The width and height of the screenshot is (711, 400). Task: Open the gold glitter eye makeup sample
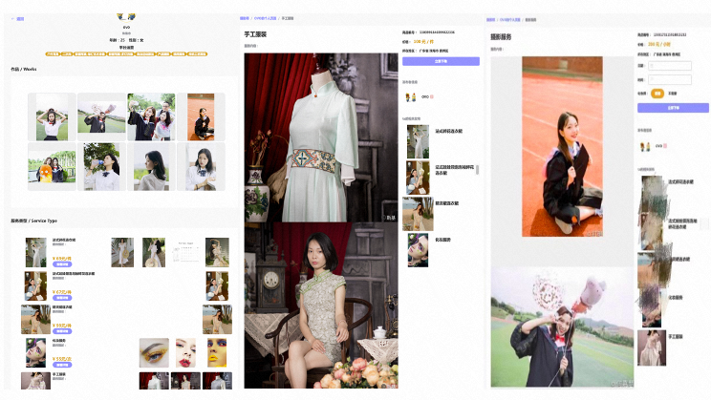click(154, 352)
